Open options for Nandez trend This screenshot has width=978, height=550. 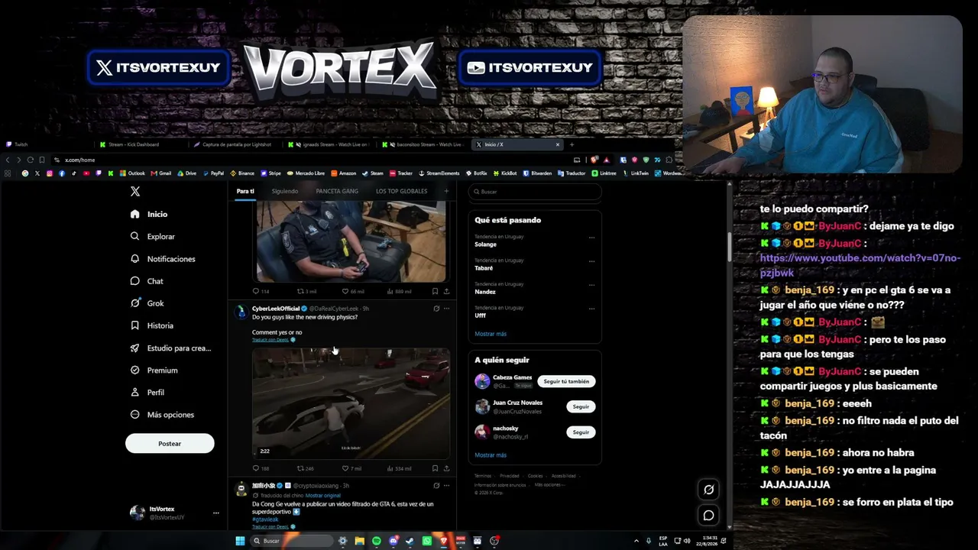[x=591, y=285]
